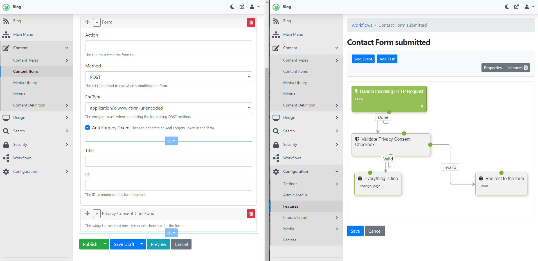Collapse the Privacy Consent Checkbox widget chevron
The width and height of the screenshot is (538, 261).
[x=97, y=214]
